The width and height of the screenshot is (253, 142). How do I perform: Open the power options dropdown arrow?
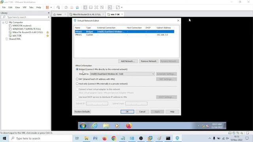point(51,7)
